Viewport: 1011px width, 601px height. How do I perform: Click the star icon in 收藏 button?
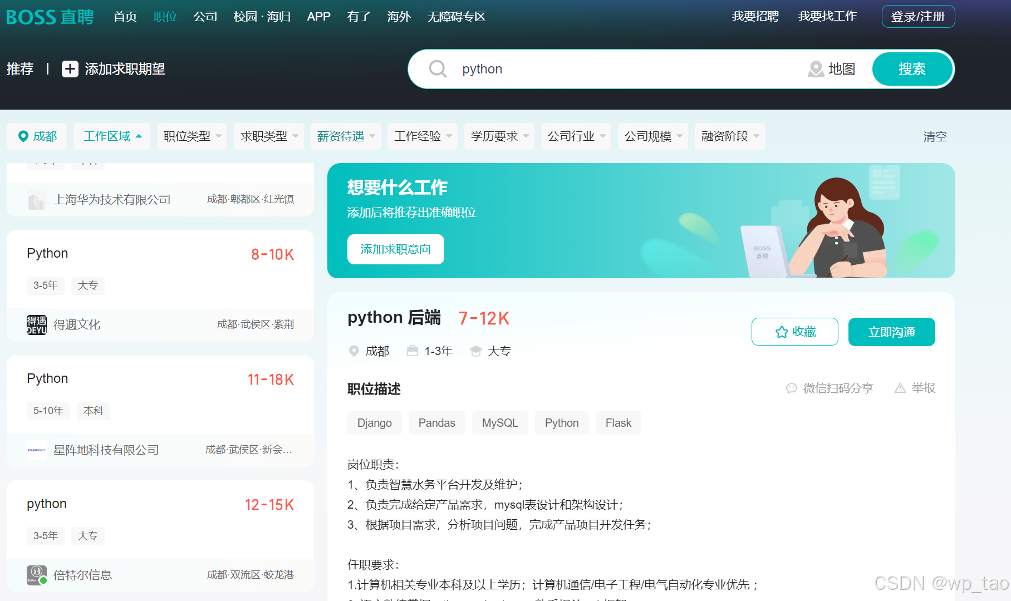782,332
